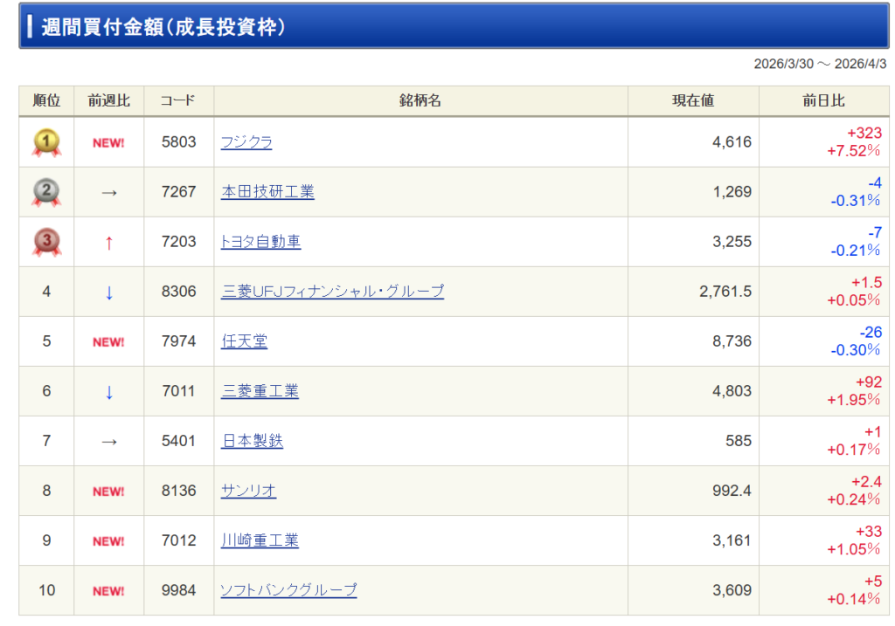Open the 川崎重工業 stock link
895x626 pixels.
click(260, 540)
